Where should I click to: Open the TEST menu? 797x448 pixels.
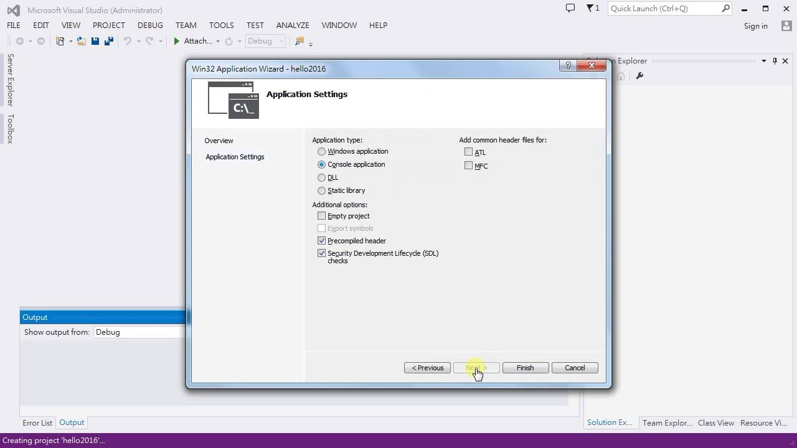255,25
